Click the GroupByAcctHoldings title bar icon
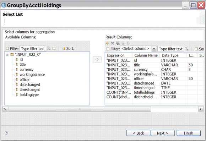The image size is (206, 141). click(4, 5)
